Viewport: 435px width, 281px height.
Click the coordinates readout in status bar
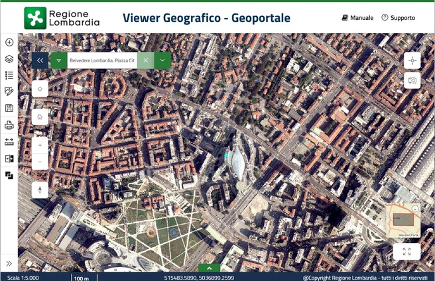point(199,278)
